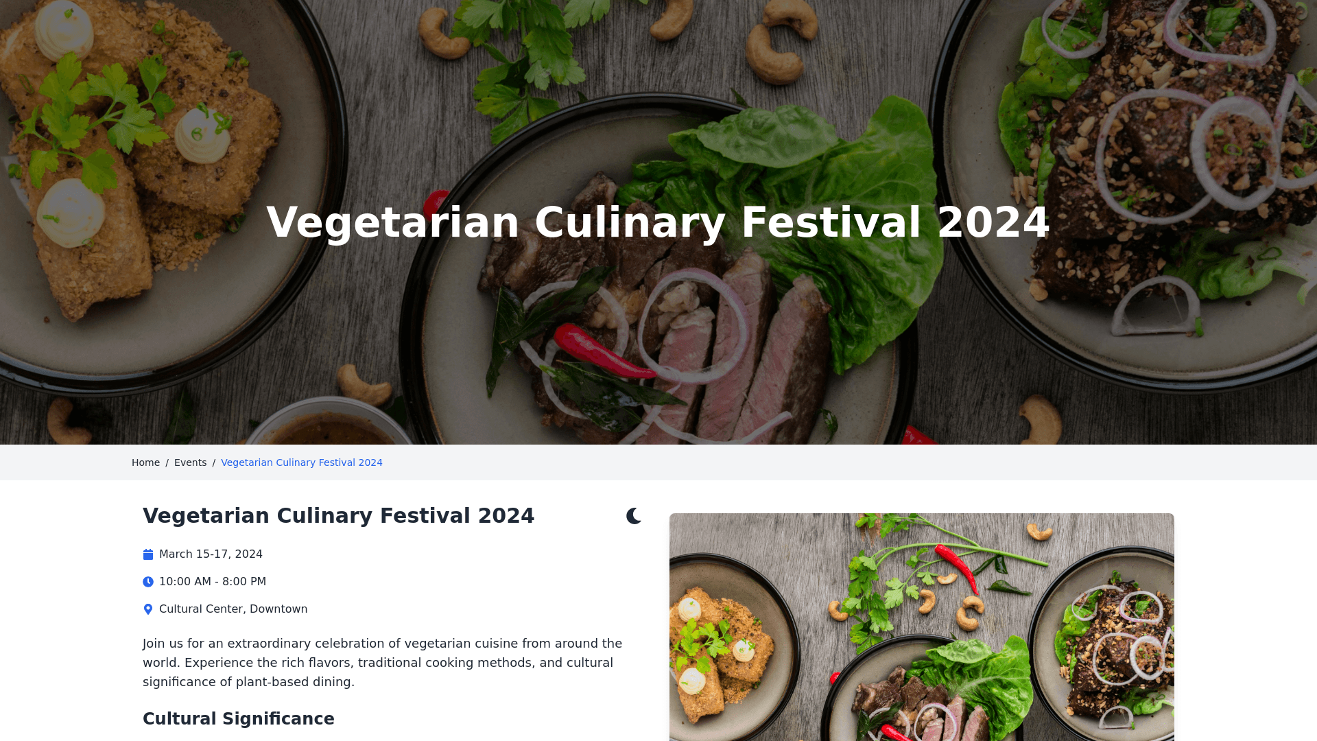Click first slash separator in breadcrumb
This screenshot has height=741, width=1317.
[167, 462]
